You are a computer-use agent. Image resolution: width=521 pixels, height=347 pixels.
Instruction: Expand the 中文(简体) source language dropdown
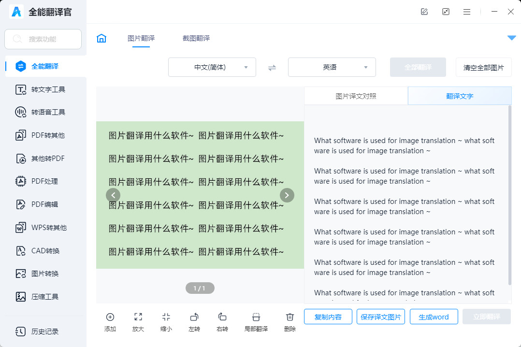[212, 67]
